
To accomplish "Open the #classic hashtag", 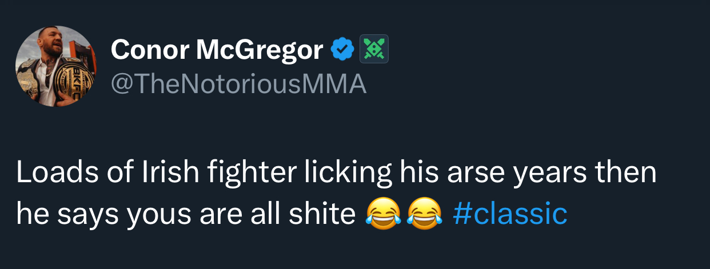I will click(509, 214).
